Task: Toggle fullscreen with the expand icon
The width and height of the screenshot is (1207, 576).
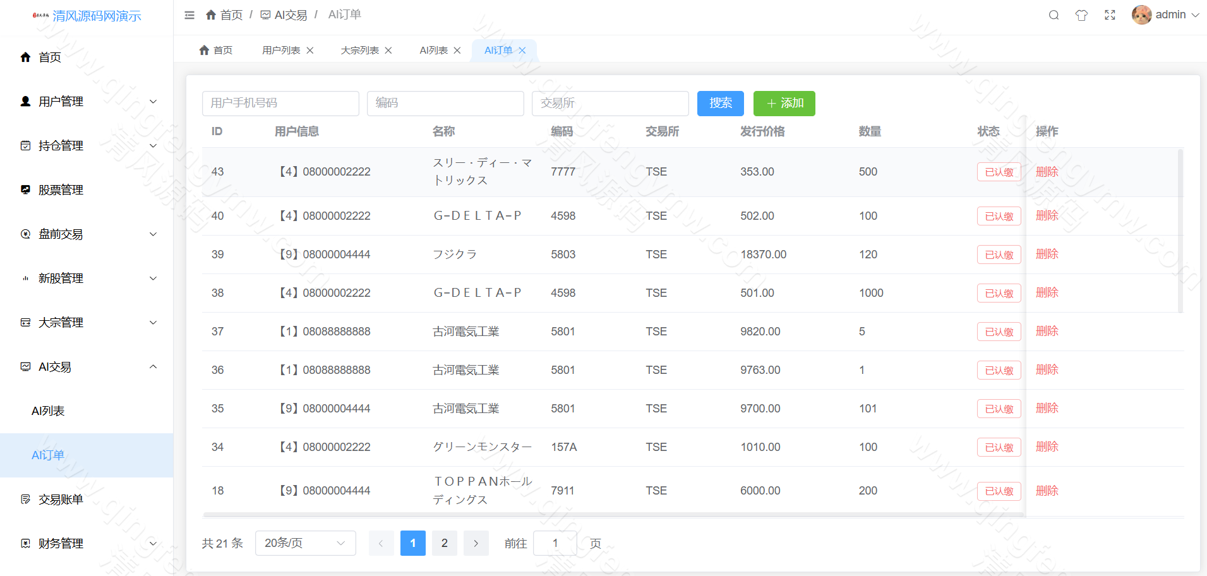Action: click(1110, 15)
